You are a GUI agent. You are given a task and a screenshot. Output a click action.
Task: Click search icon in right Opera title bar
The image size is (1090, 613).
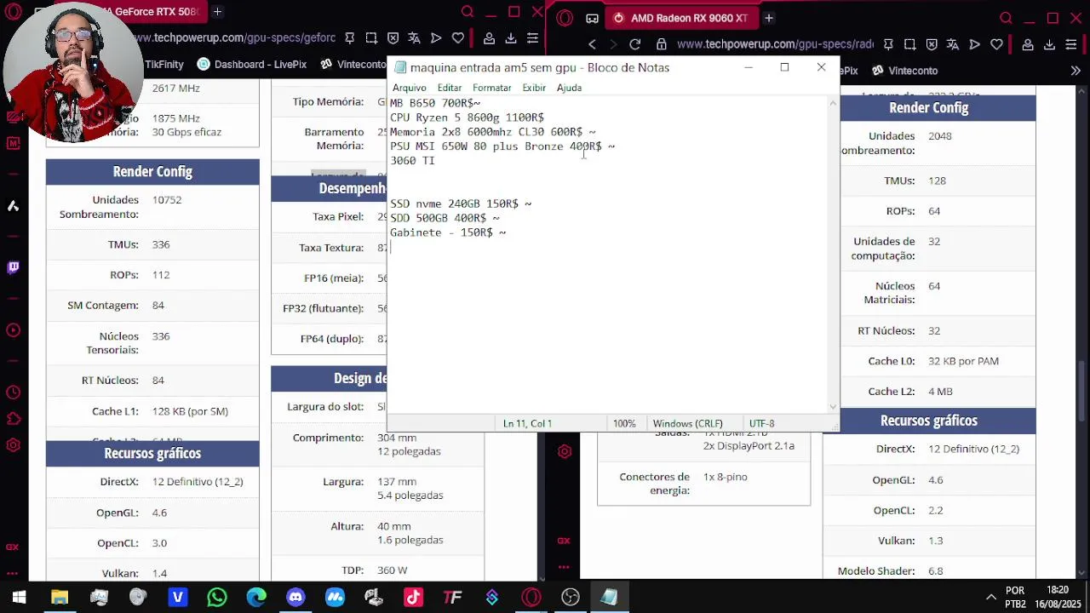1006,18
